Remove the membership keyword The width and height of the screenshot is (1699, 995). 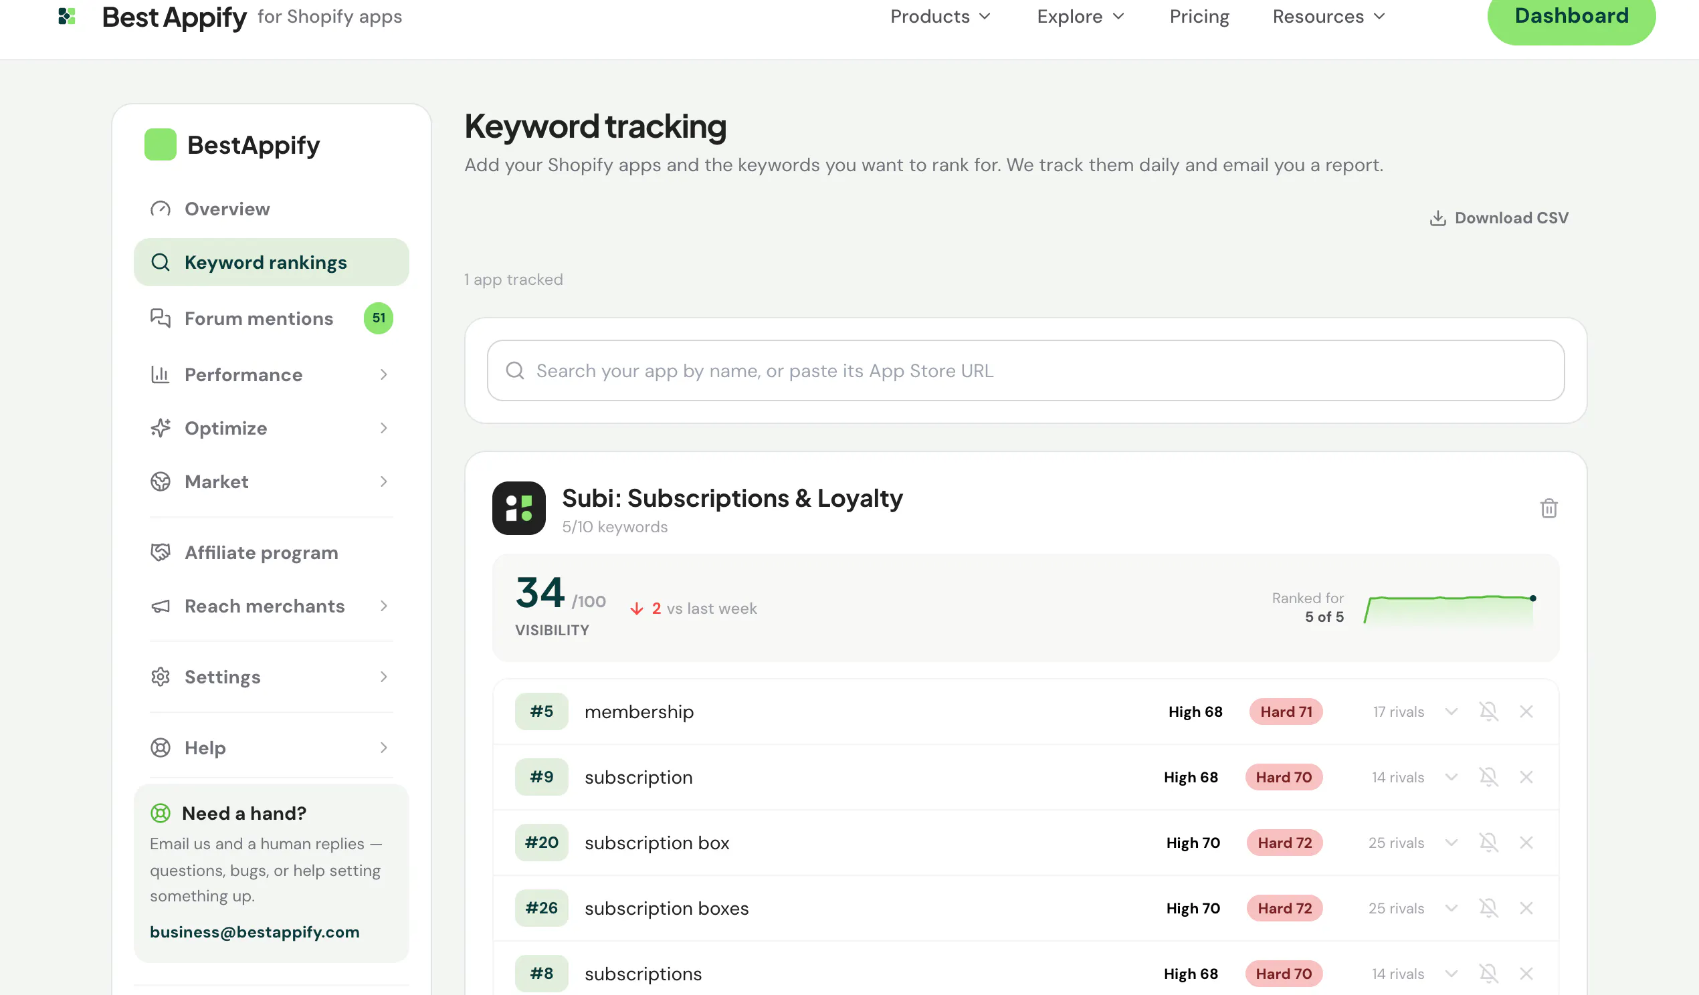[x=1526, y=712]
